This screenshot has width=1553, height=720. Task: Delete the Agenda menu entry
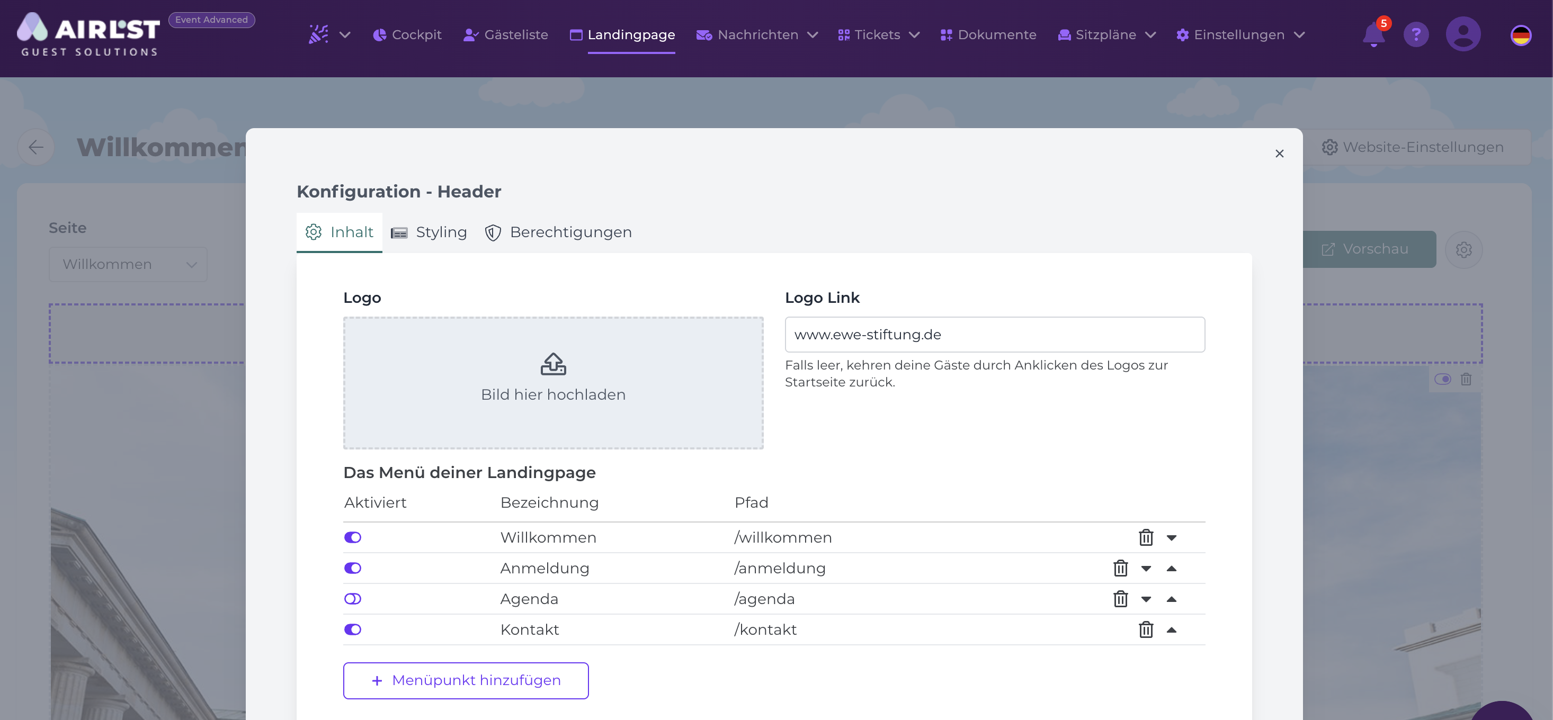point(1120,599)
